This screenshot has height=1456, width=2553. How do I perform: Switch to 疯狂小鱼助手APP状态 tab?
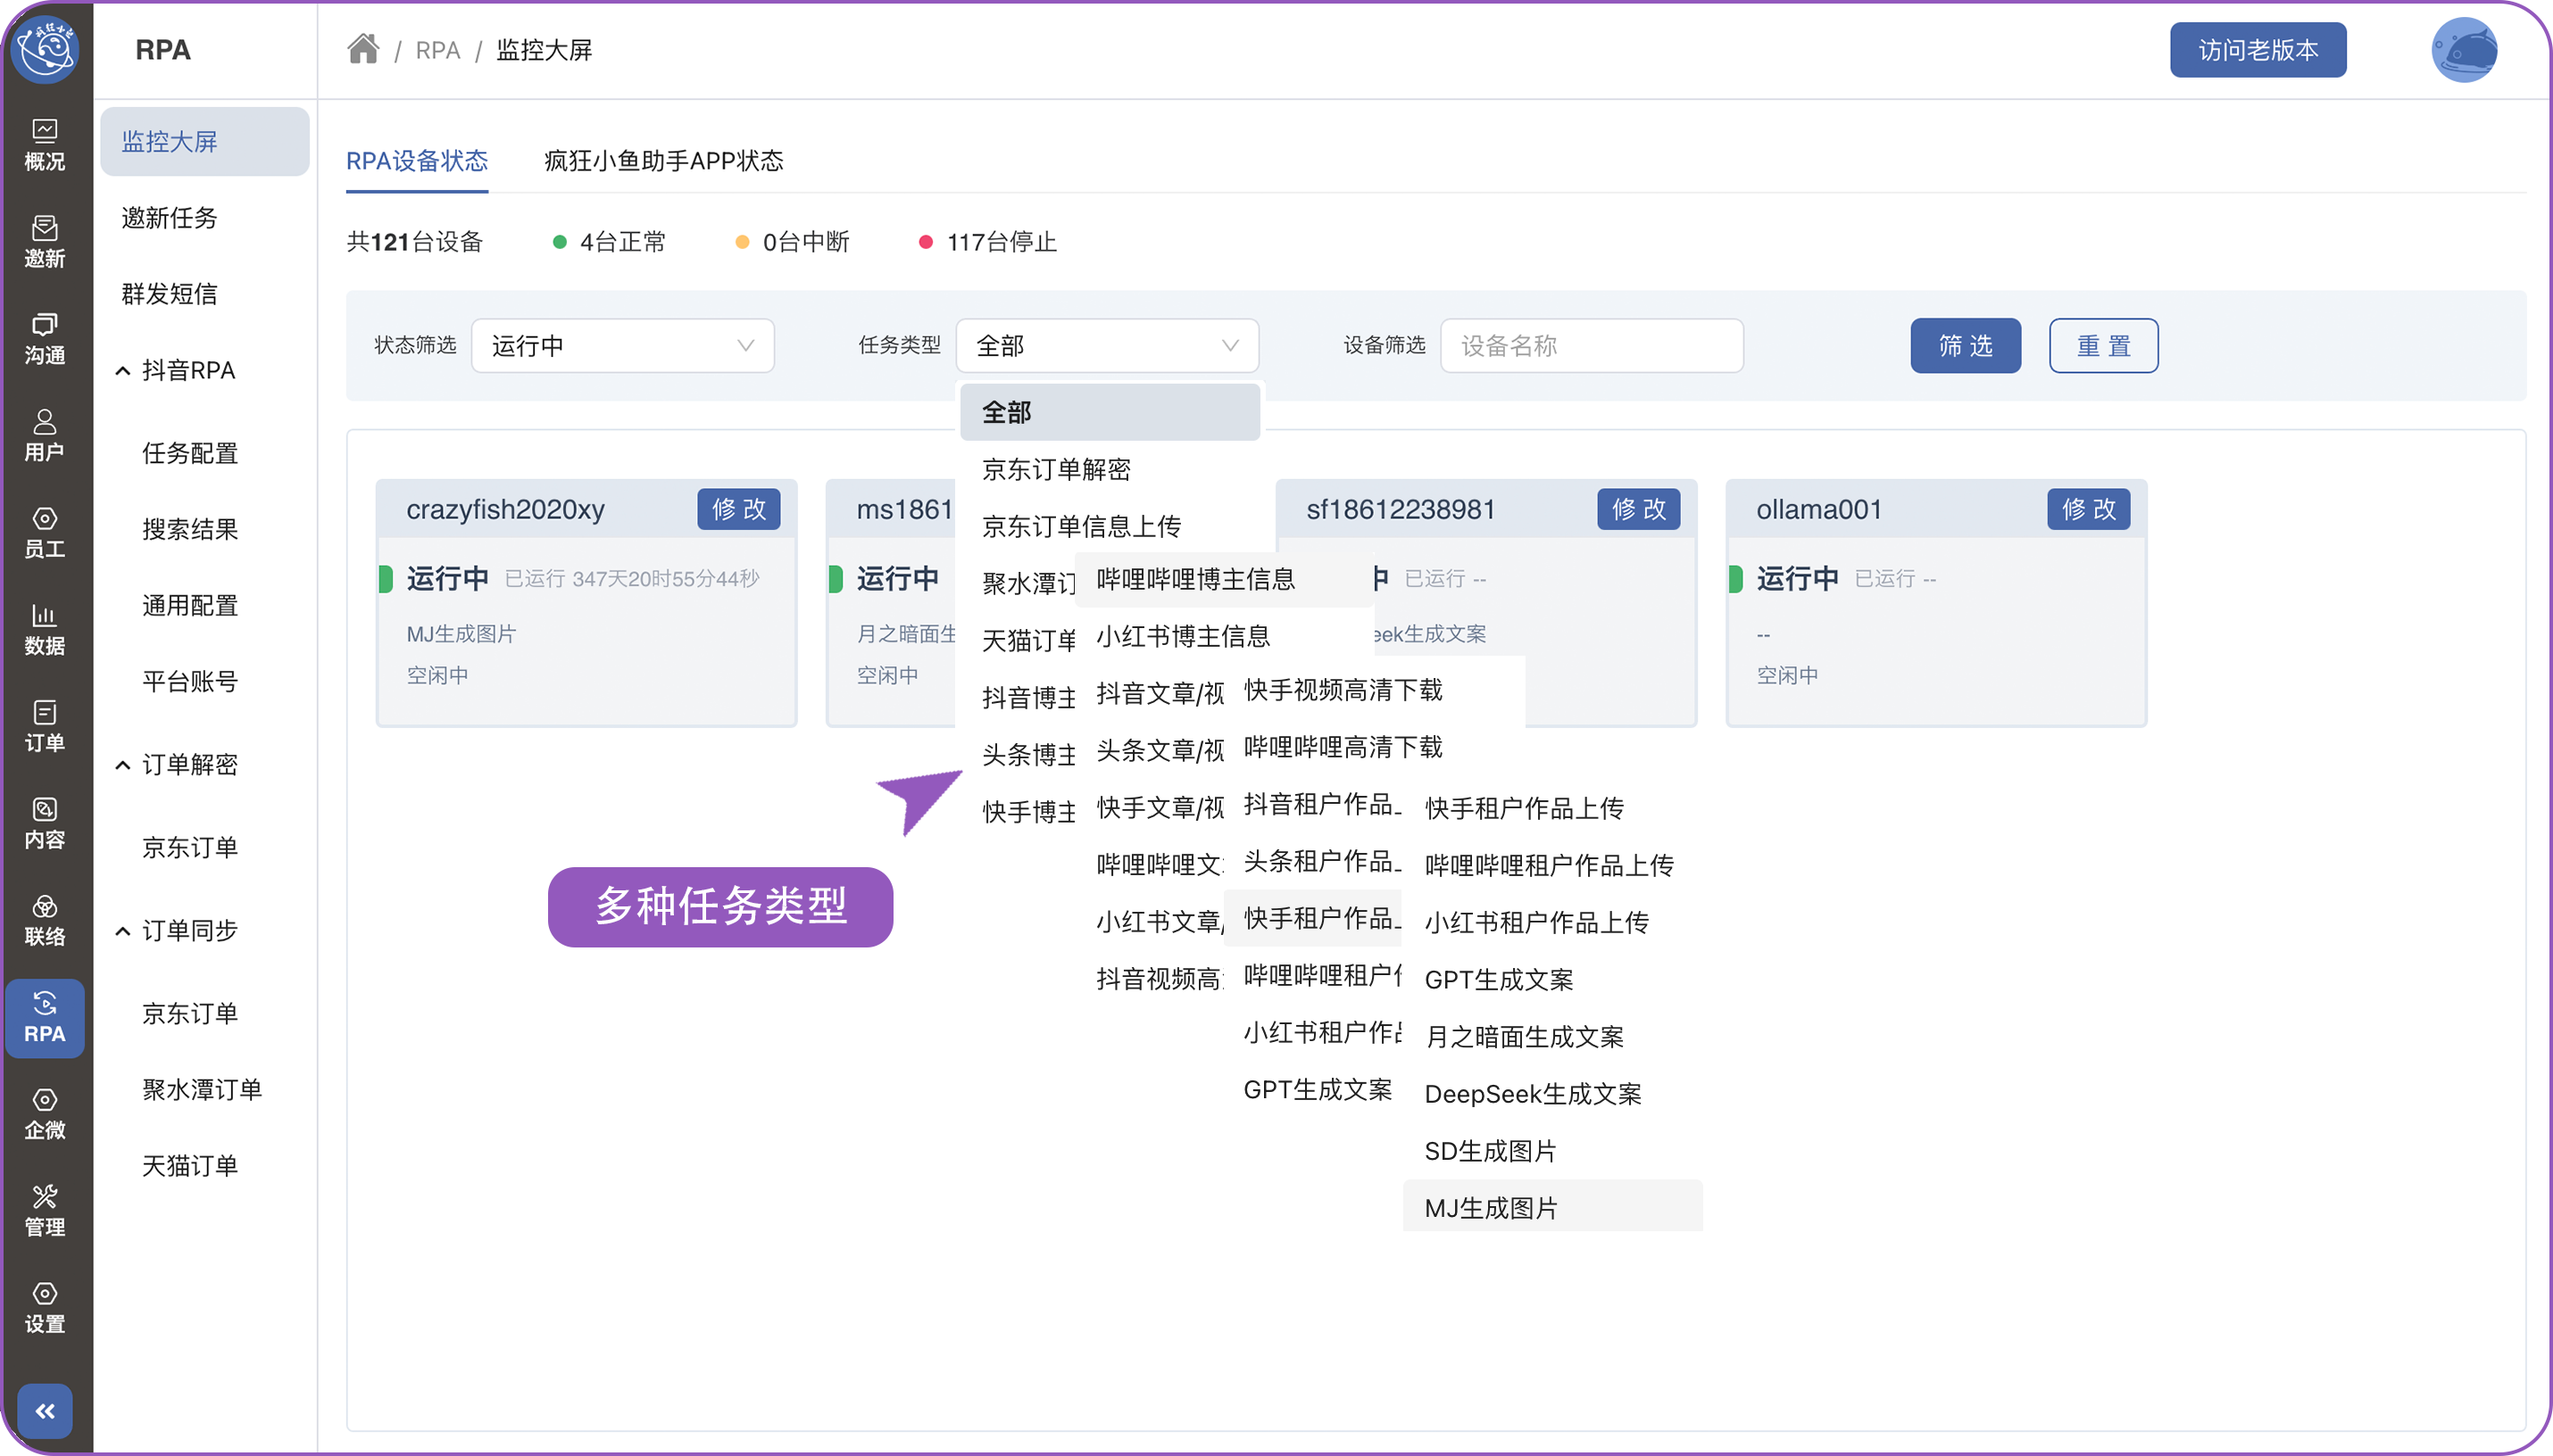(663, 161)
